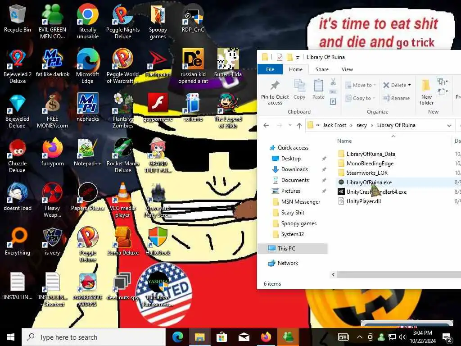Launch the EVIL GREEN MEN desktop shortcut
The image size is (461, 346).
coord(52,22)
